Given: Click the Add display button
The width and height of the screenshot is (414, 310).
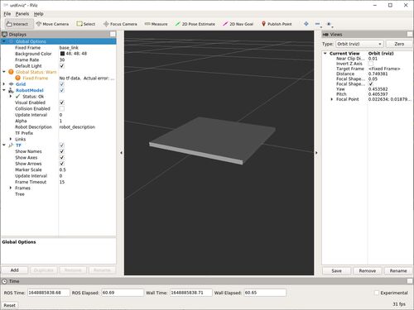Looking at the screenshot, I should click(x=15, y=270).
